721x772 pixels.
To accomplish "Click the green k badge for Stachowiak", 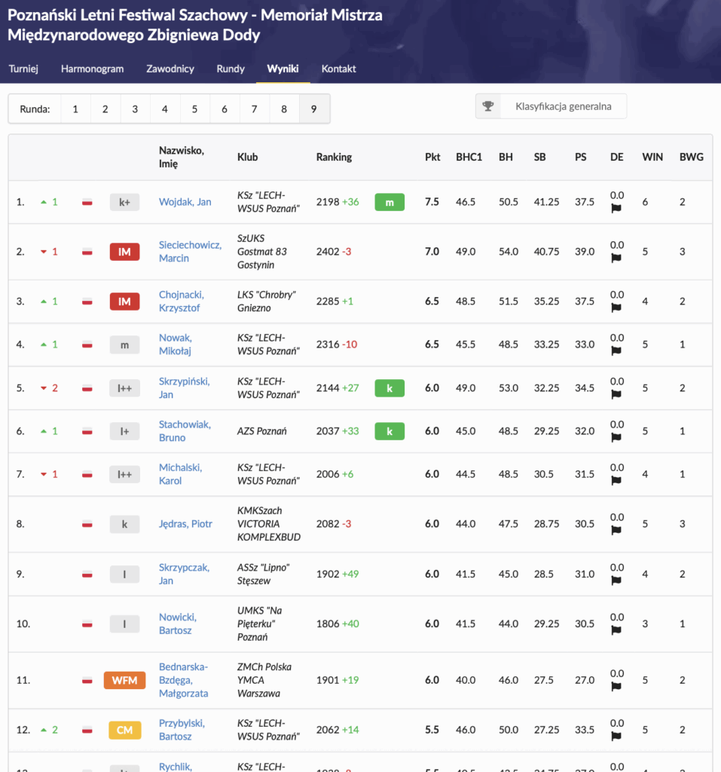I will click(390, 431).
